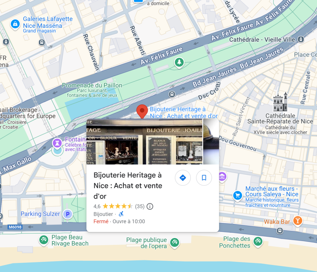Click the bus stop icon on the seafront road
This screenshot has height=272, width=317.
pos(280,231)
